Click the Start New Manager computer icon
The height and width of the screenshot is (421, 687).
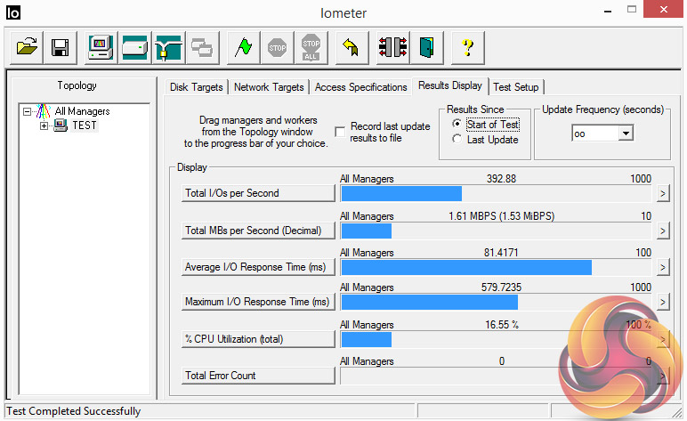101,48
